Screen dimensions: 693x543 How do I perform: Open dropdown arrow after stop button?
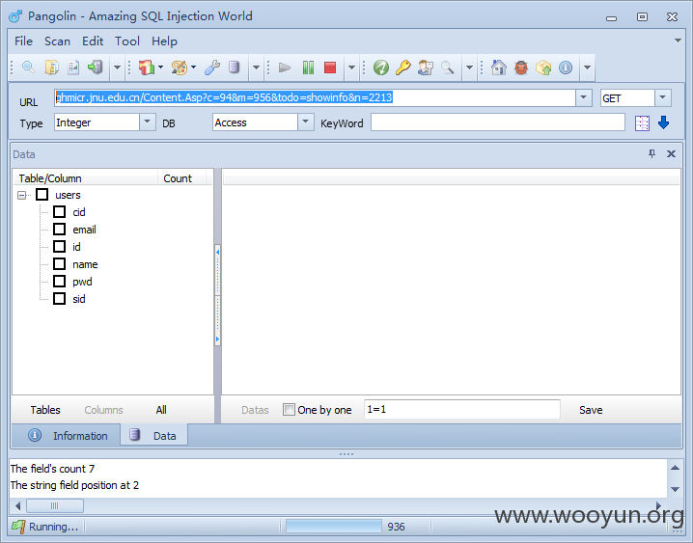click(351, 68)
